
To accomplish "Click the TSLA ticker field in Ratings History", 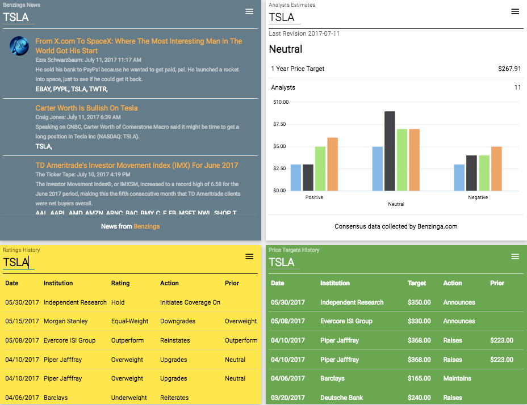I will click(19, 262).
